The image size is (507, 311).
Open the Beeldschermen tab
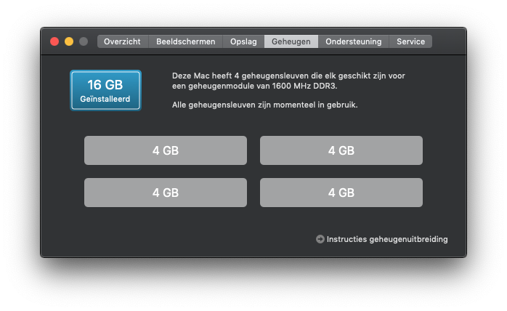click(x=186, y=41)
